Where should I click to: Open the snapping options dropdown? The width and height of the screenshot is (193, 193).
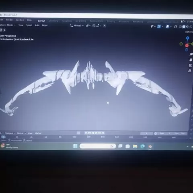point(99,26)
